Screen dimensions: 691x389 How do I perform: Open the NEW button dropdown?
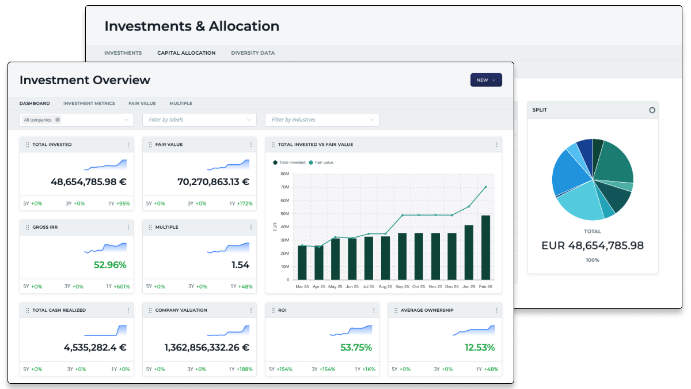486,80
